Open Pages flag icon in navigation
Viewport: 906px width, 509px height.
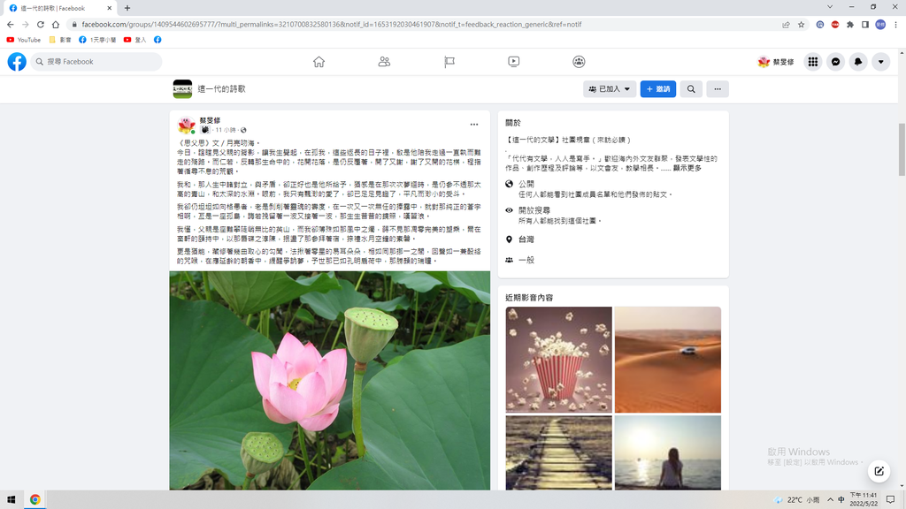coord(449,62)
